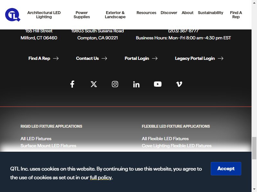Viewport: 257px width, 192px height.
Task: Open All LED Fixtures link
Action: pos(36,139)
